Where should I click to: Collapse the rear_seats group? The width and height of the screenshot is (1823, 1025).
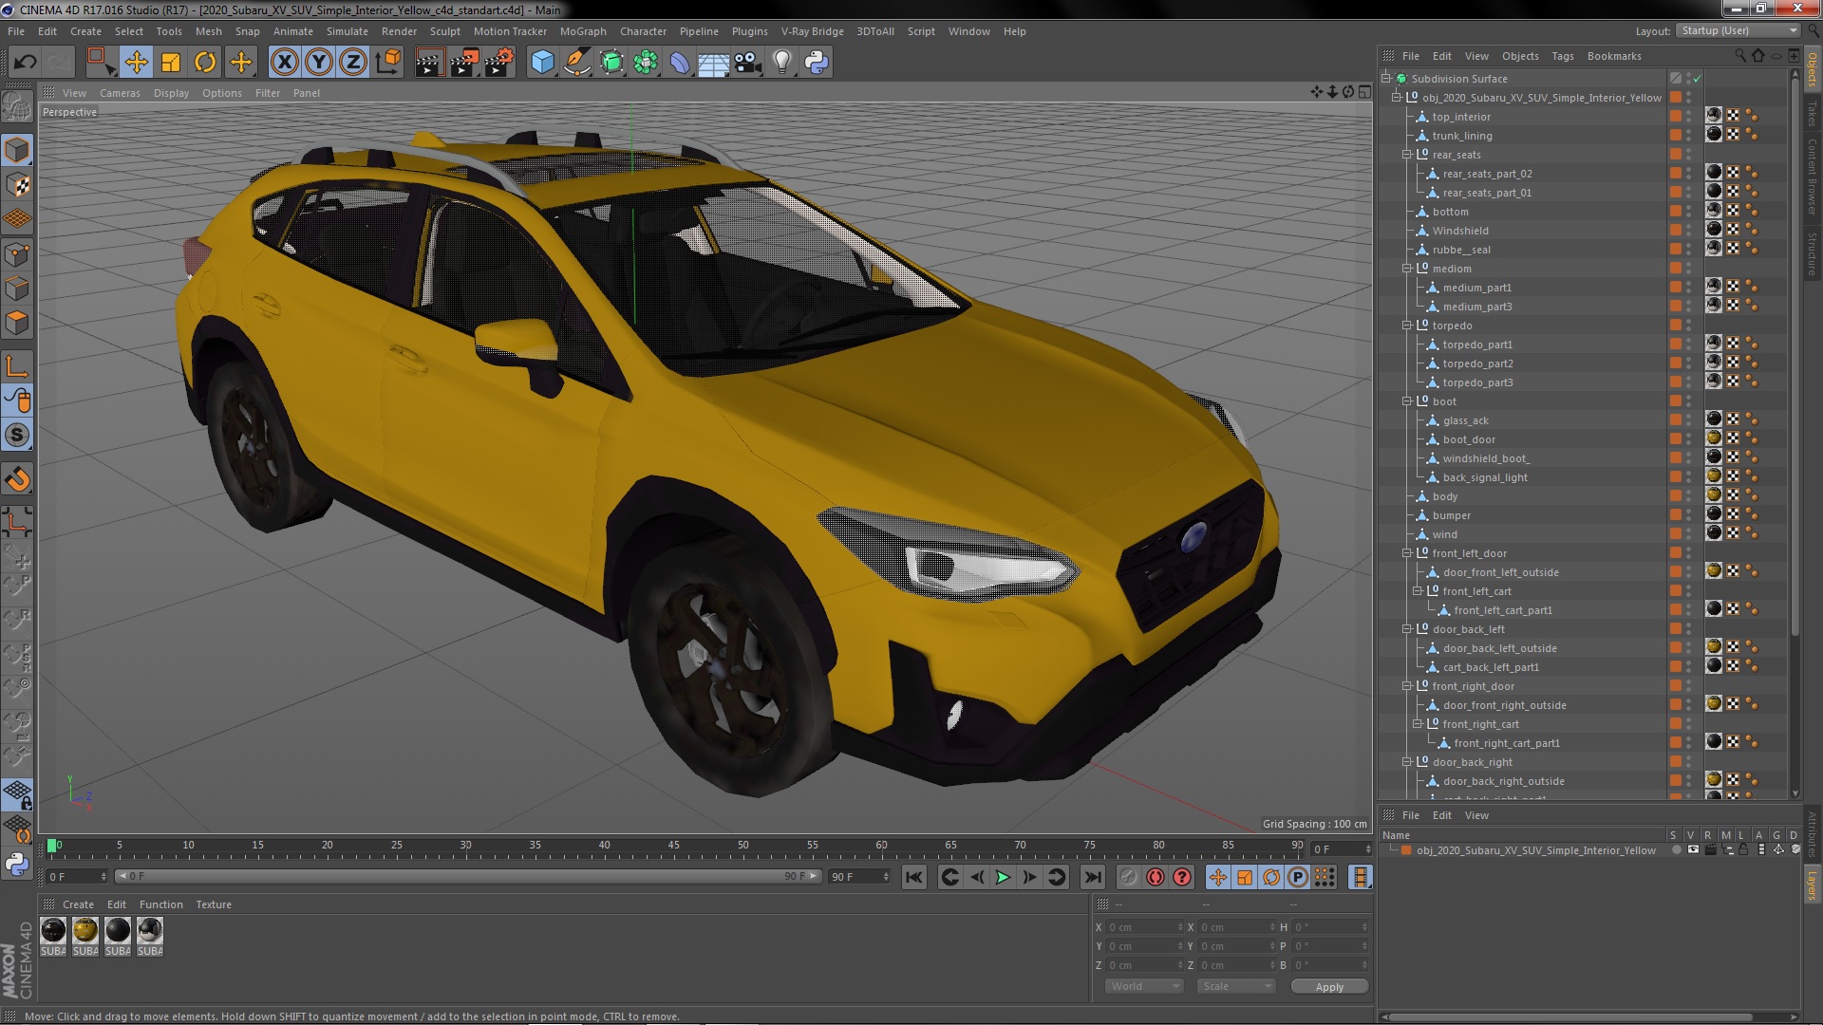[1407, 155]
